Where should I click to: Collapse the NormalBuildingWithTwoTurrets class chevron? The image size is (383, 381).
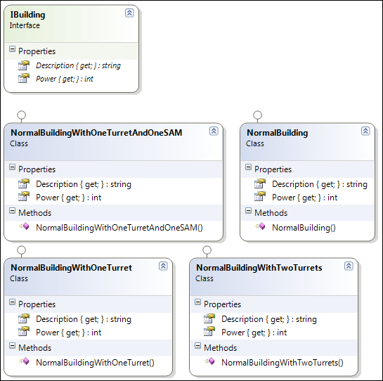349,266
